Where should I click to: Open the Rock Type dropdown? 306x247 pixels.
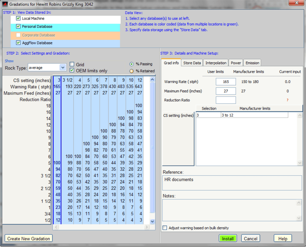coord(63,68)
